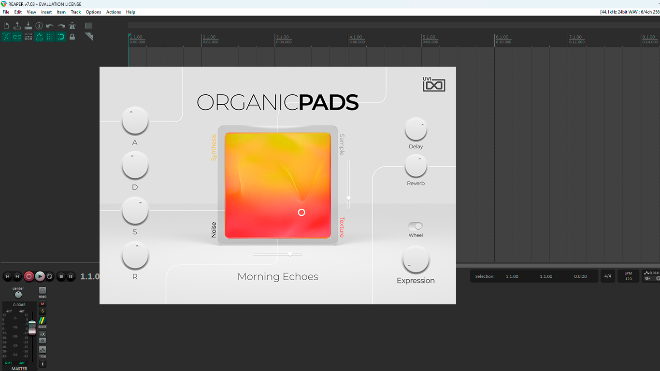This screenshot has width=660, height=371.
Task: Open the View menu
Action: (31, 12)
